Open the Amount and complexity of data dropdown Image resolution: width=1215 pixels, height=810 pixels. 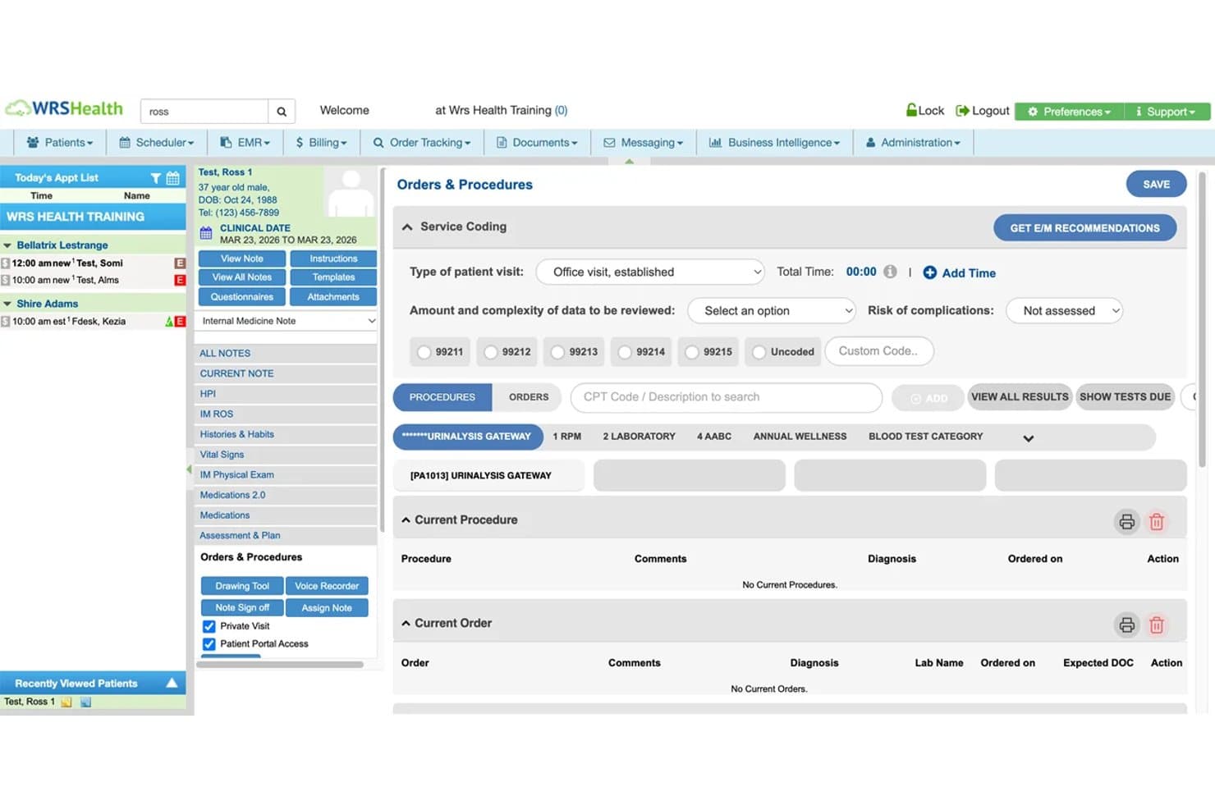tap(773, 310)
